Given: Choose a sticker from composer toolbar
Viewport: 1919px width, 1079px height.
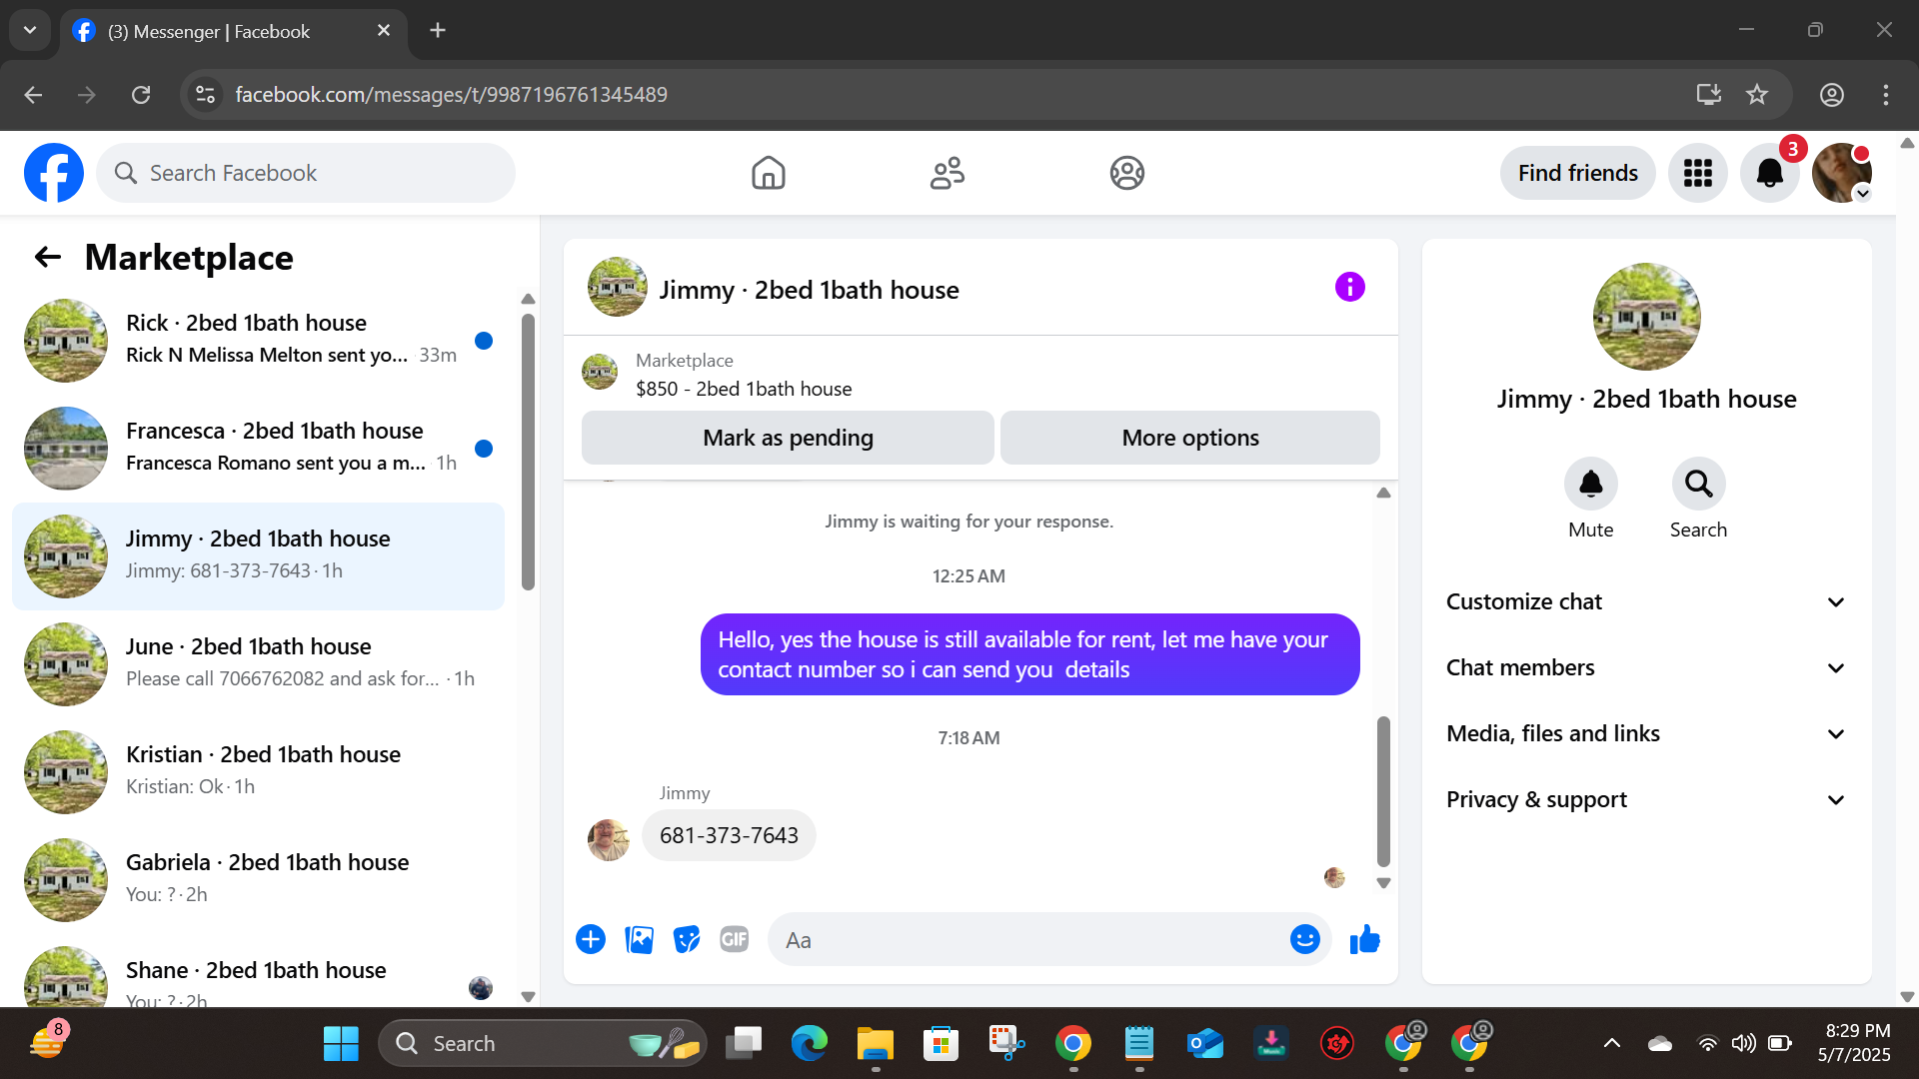Looking at the screenshot, I should click(x=687, y=940).
